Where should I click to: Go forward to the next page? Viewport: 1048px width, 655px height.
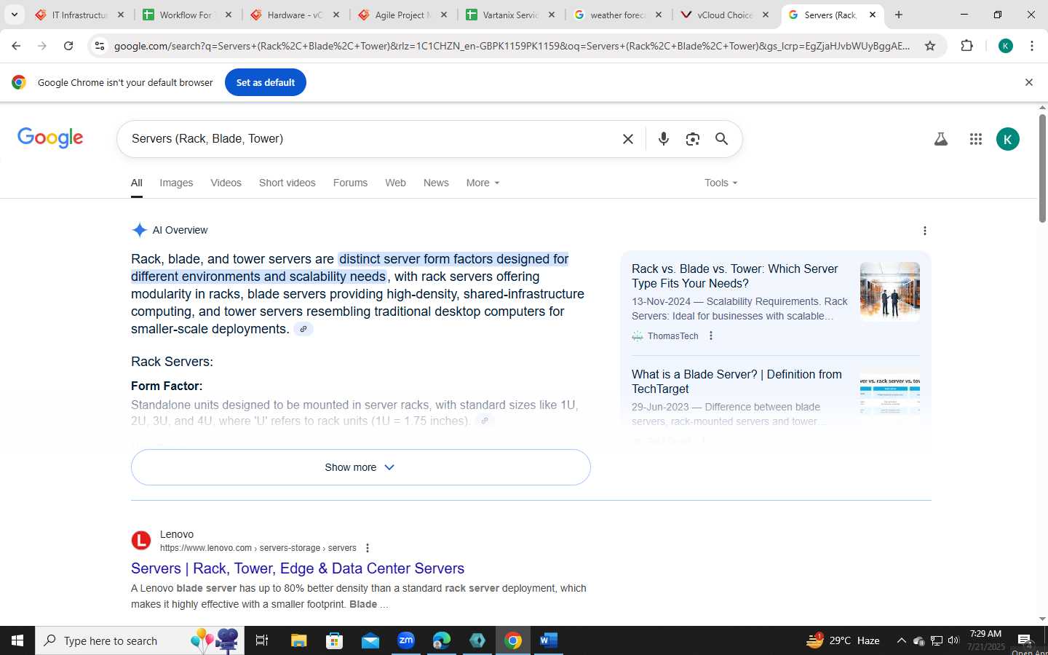(x=42, y=46)
